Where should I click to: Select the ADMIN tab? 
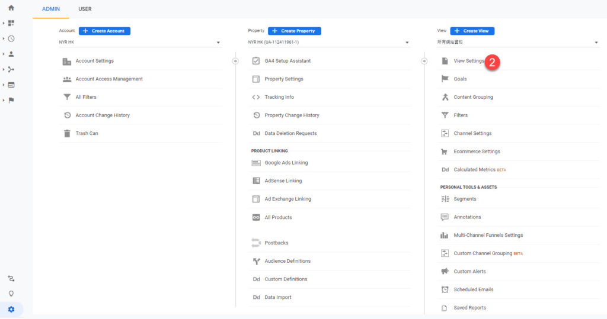[51, 9]
